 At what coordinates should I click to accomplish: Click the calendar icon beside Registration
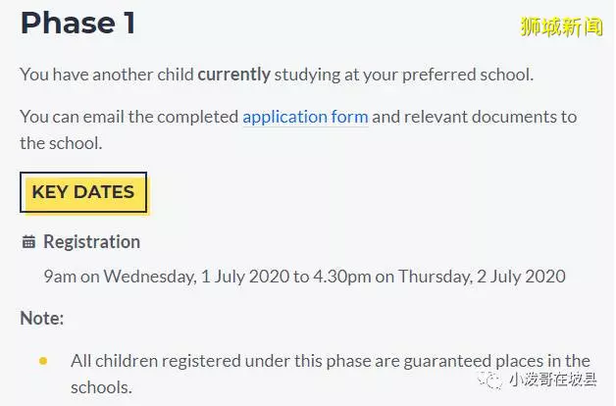coord(28,242)
